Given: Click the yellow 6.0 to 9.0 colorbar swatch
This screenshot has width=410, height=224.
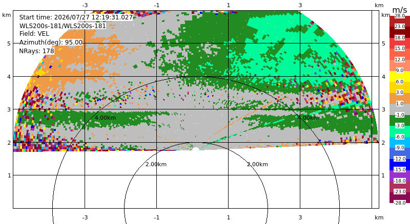Looking at the screenshot, I should (400, 77).
